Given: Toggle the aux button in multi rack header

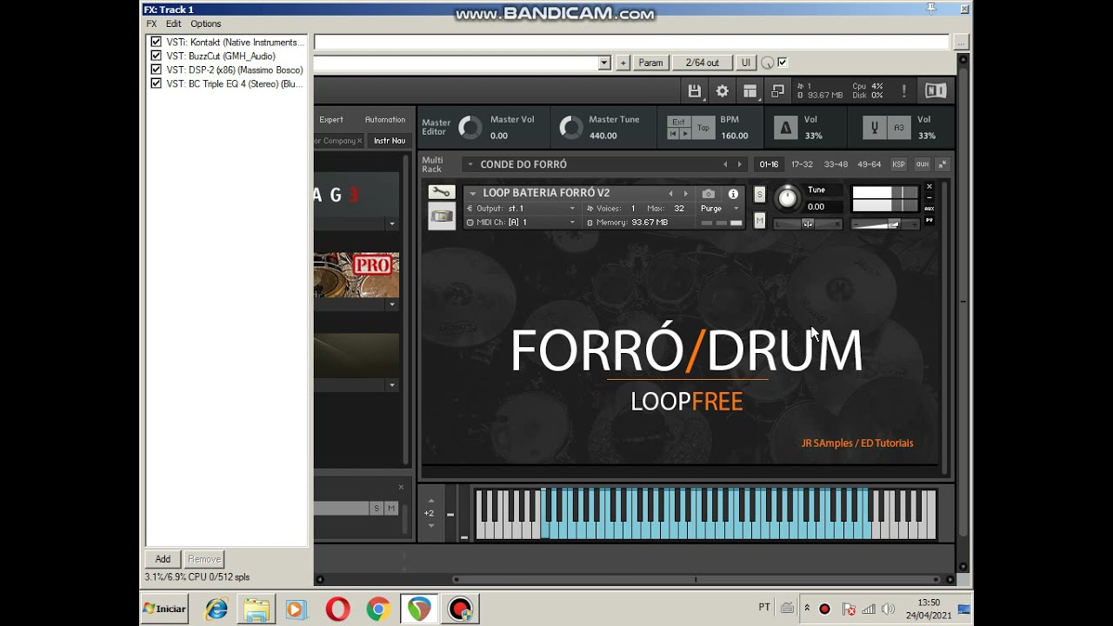Looking at the screenshot, I should 922,164.
